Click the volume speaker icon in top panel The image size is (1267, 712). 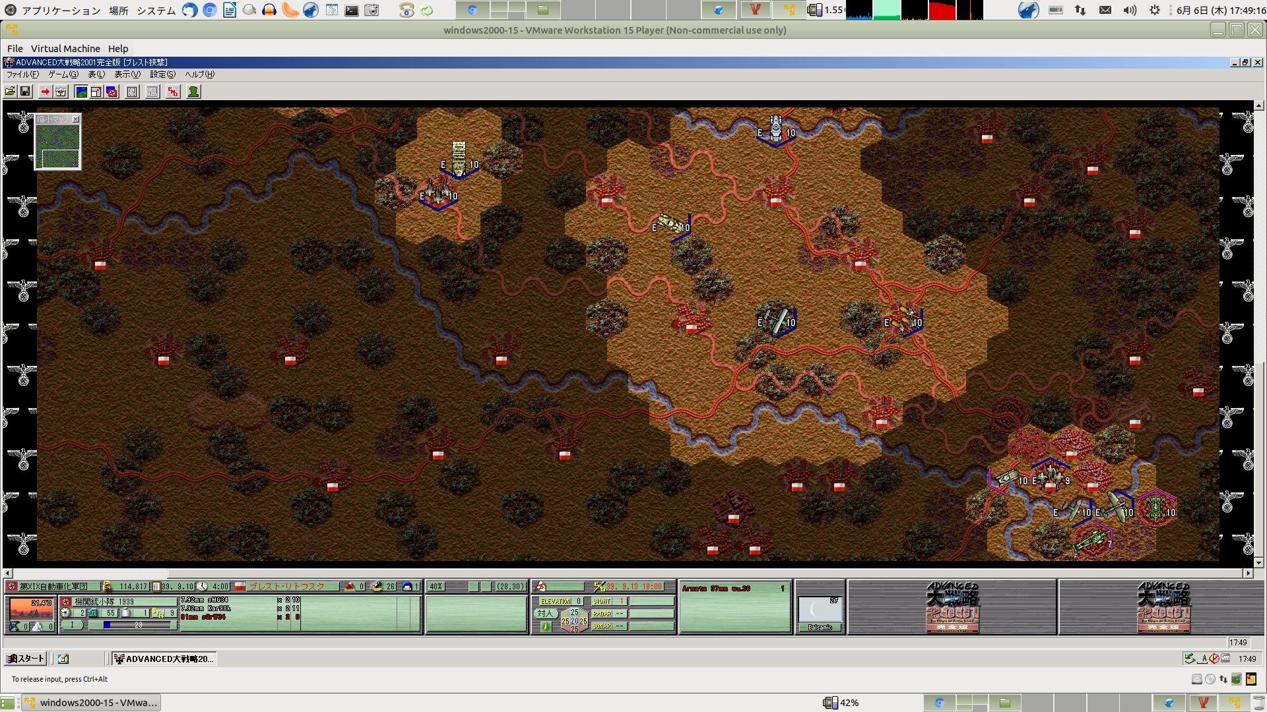tap(1130, 10)
